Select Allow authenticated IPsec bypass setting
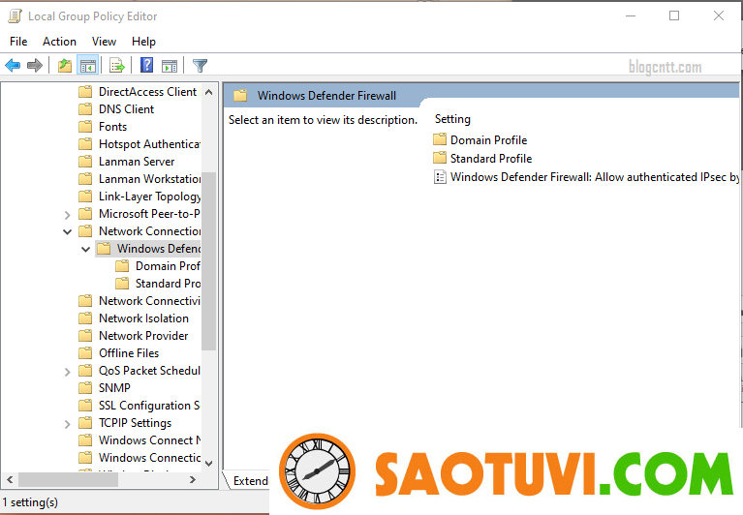Viewport: 743px width, 515px height. click(x=595, y=177)
